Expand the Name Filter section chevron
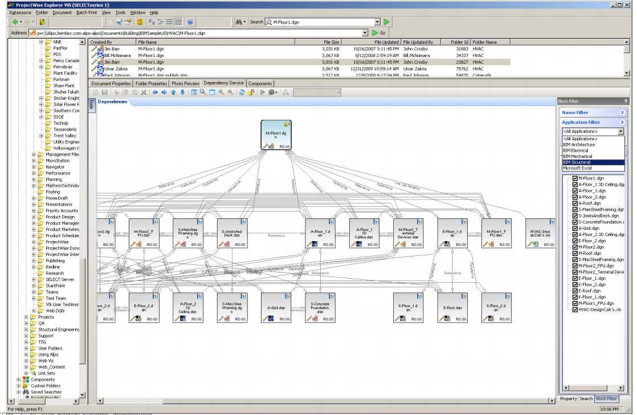Viewport: 637px width, 415px height. pos(622,113)
